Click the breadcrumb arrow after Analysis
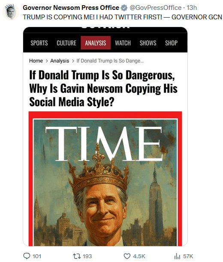 [73, 61]
